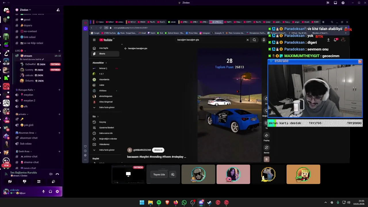
Task: Open Steam from the taskbar
Action: tap(209, 202)
